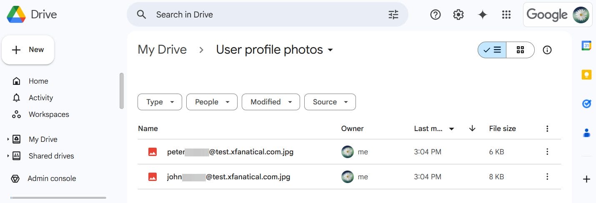This screenshot has height=203, width=596.
Task: Open Google Tasks side panel
Action: click(586, 104)
